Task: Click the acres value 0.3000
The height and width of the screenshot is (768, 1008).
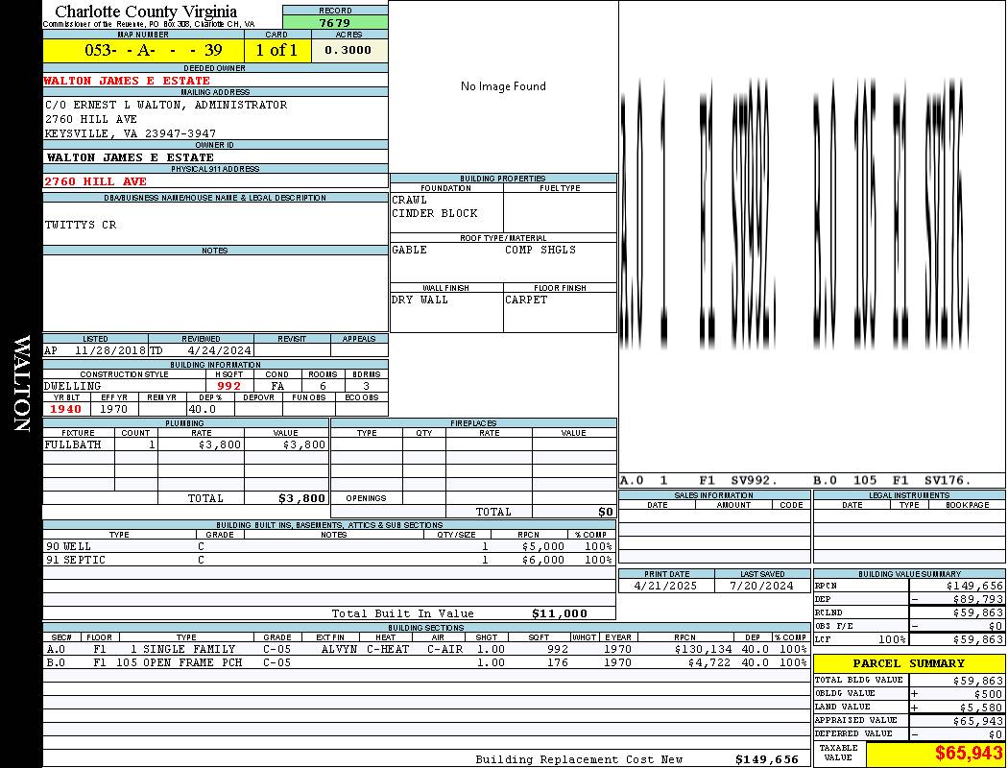Action: tap(348, 50)
